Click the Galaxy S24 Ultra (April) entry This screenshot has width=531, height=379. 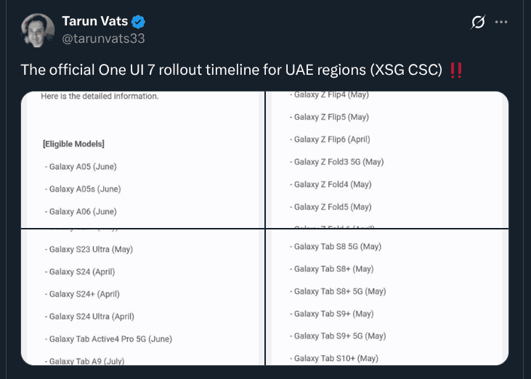(x=92, y=317)
